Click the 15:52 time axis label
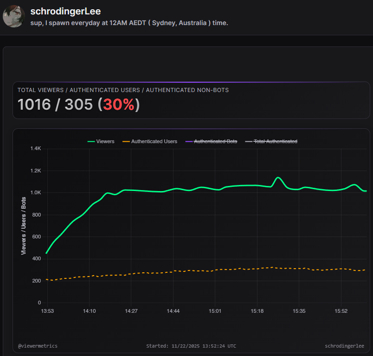The width and height of the screenshot is (373, 356). 341,311
